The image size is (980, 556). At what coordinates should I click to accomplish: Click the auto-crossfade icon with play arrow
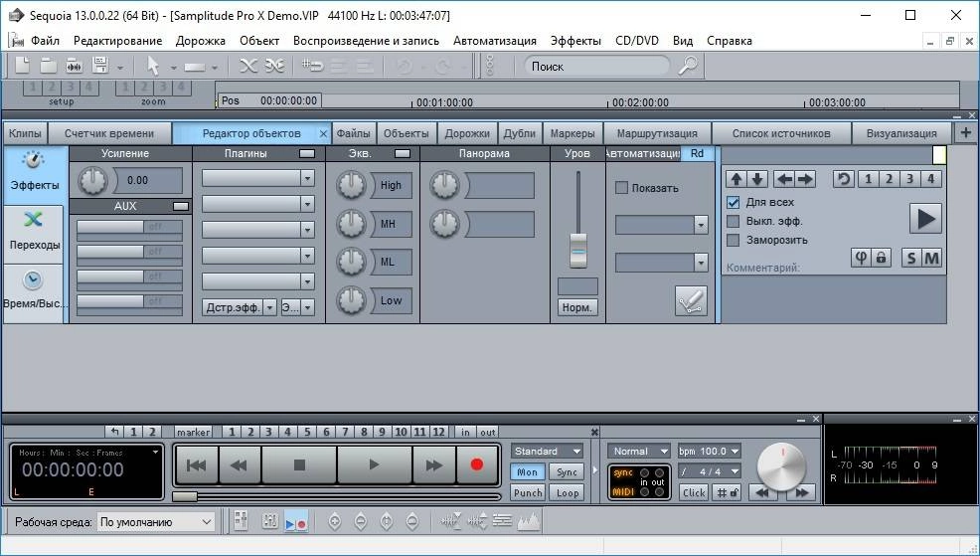(274, 65)
